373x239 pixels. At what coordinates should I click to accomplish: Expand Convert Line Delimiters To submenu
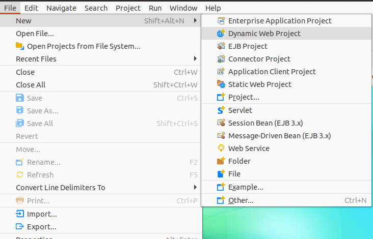195,188
